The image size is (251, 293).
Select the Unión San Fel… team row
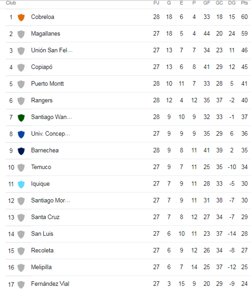click(x=128, y=50)
